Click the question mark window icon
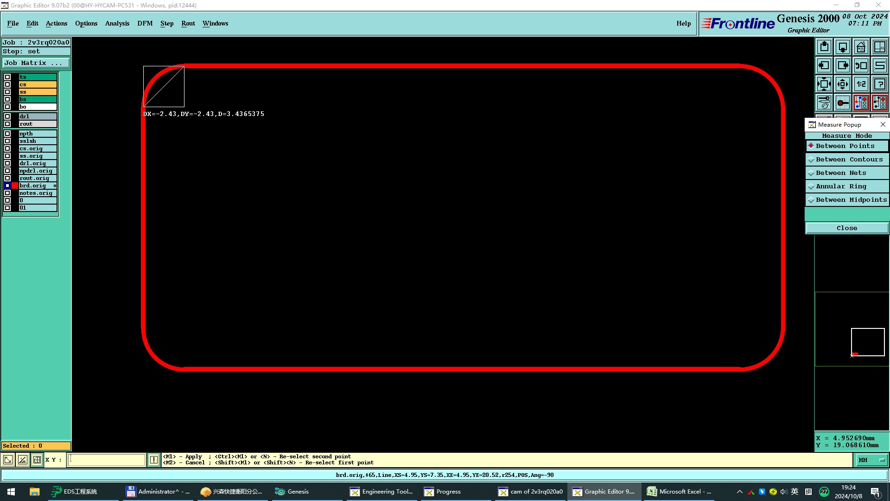This screenshot has width=890, height=501. (x=879, y=84)
